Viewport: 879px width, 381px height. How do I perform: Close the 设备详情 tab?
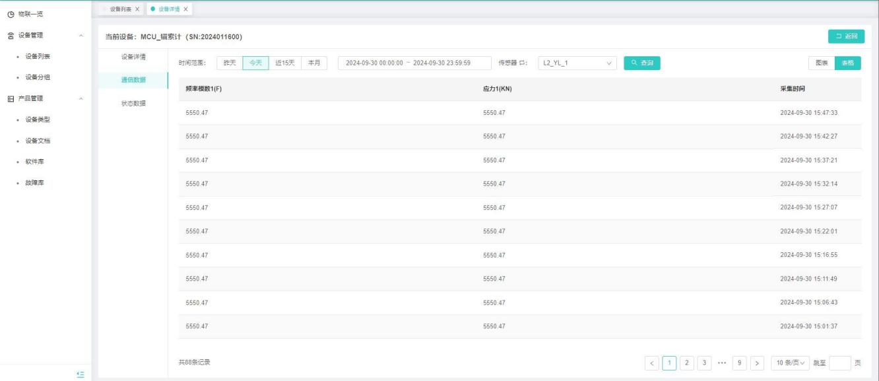[185, 9]
